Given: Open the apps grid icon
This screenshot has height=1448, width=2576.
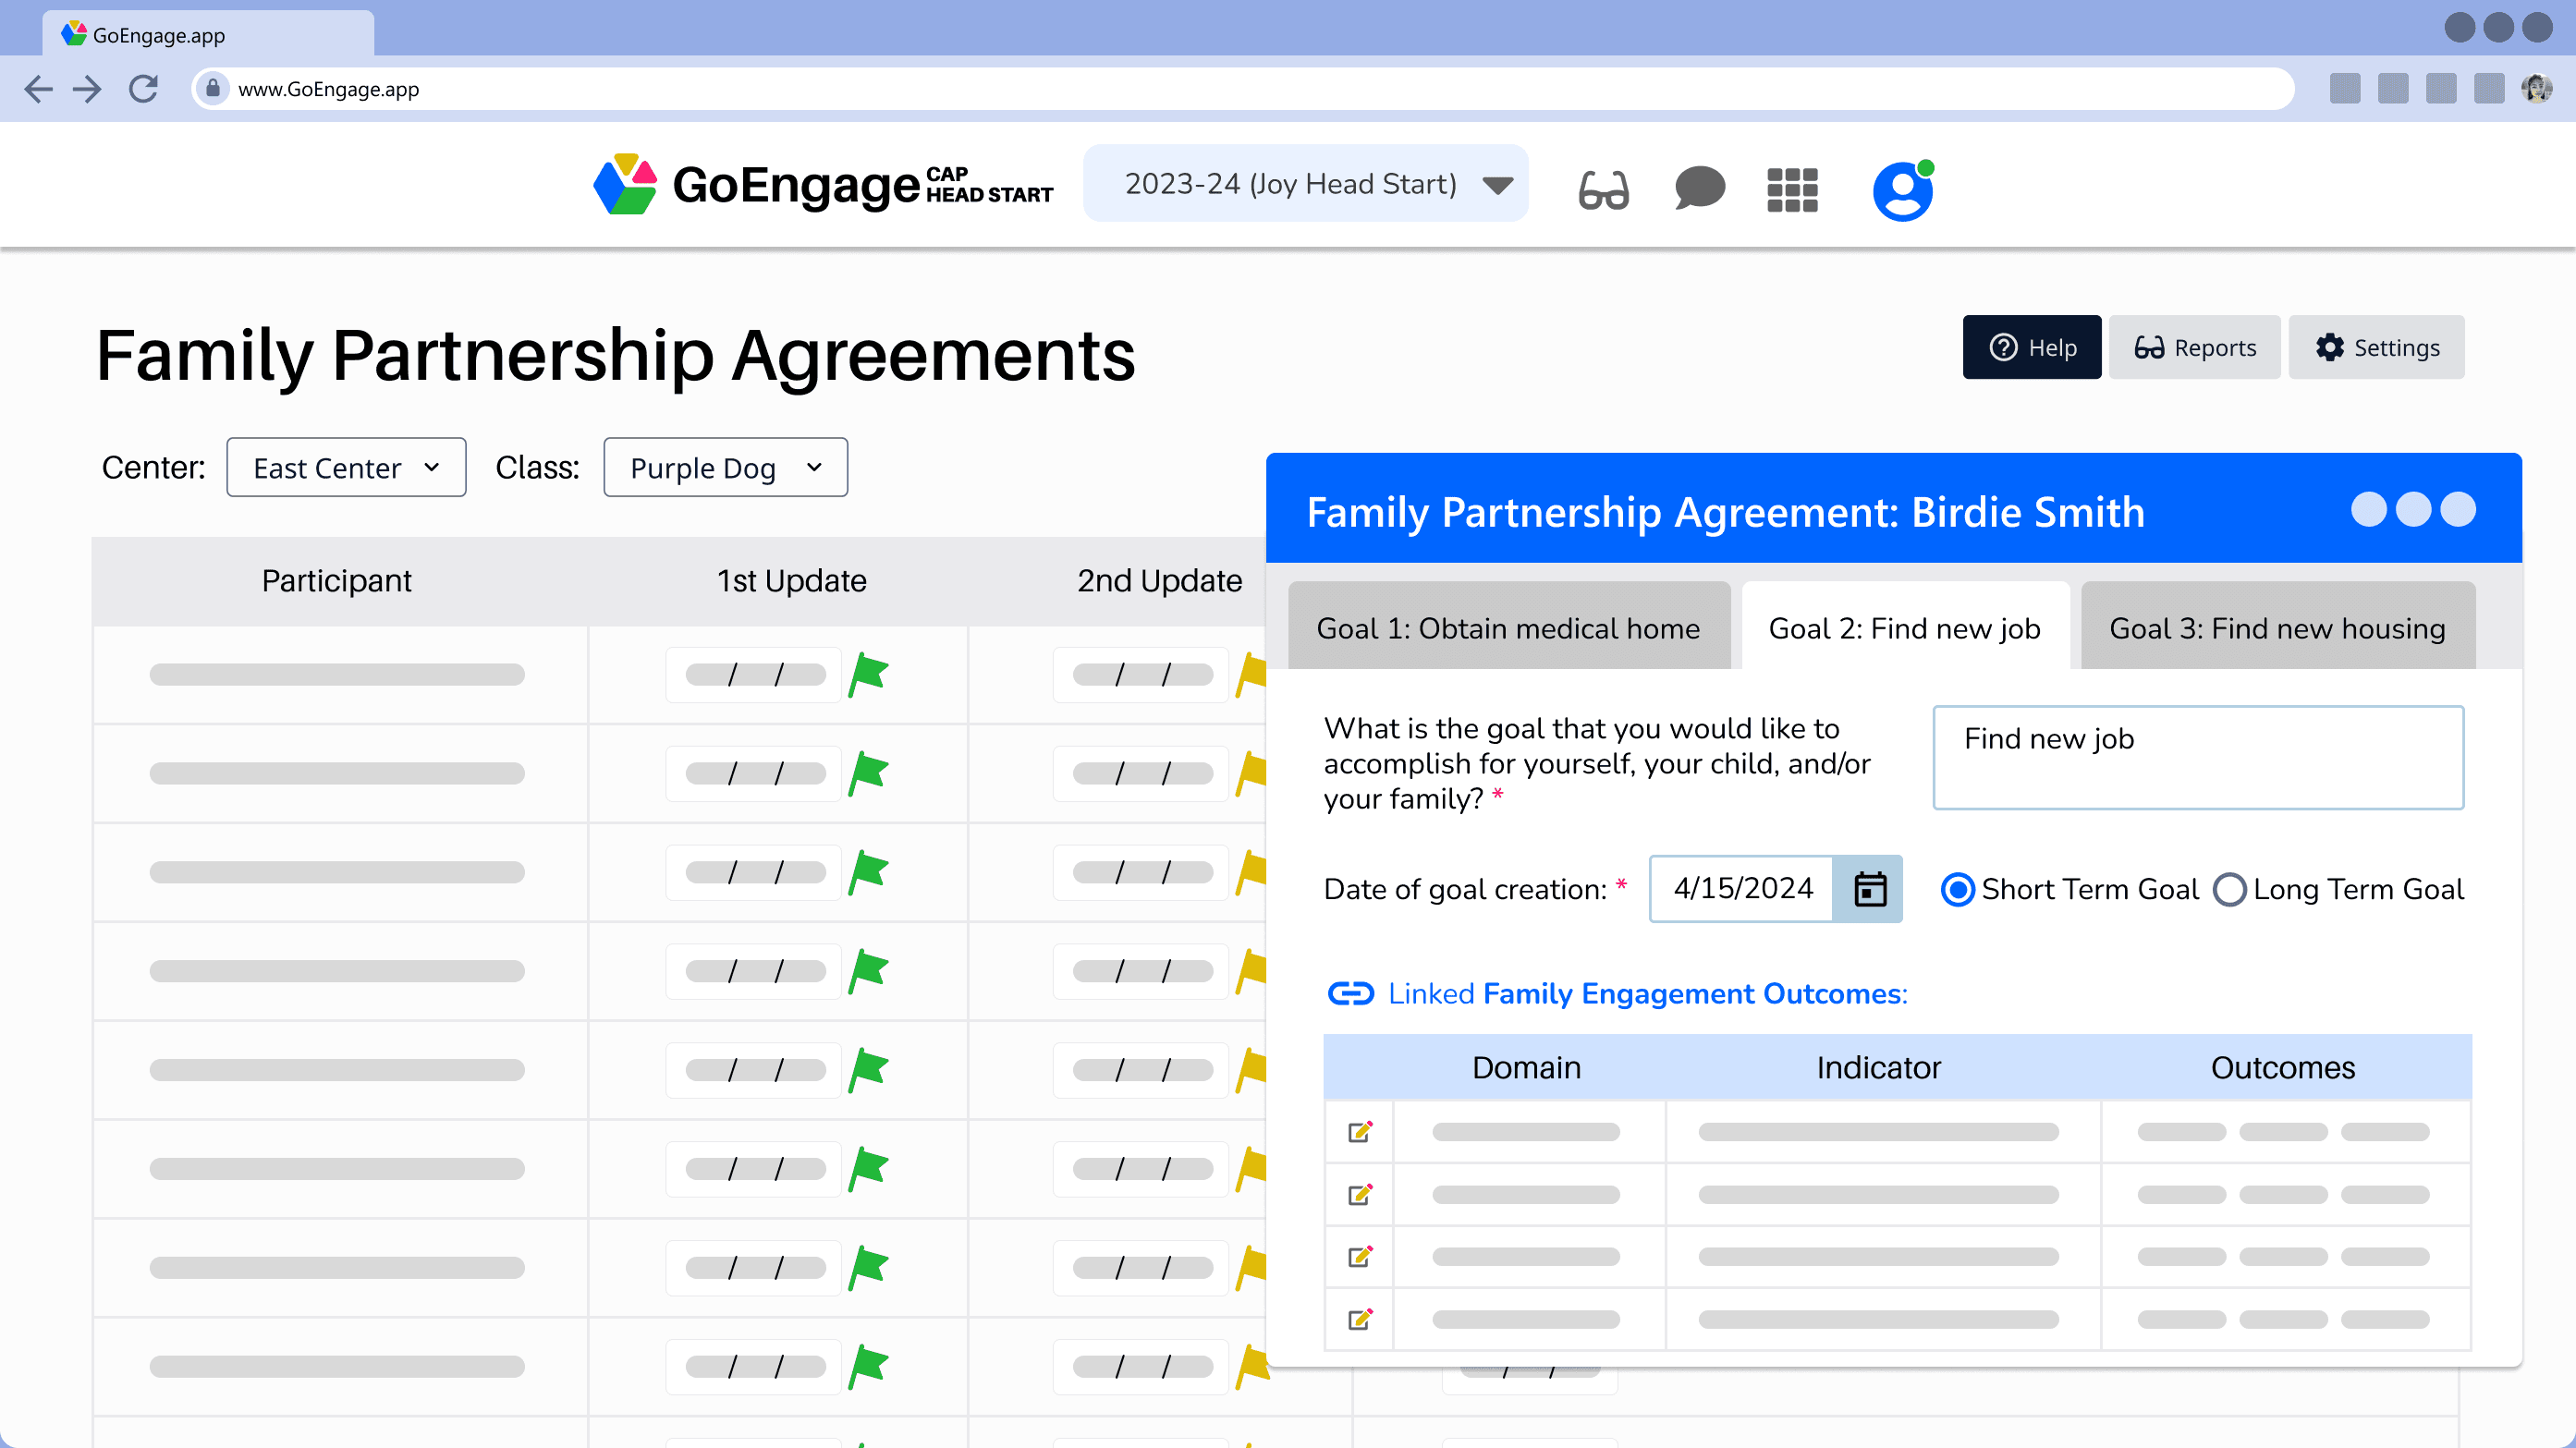Looking at the screenshot, I should click(x=1792, y=189).
